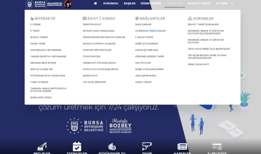Click the E-Belediye card icon

tap(217, 146)
